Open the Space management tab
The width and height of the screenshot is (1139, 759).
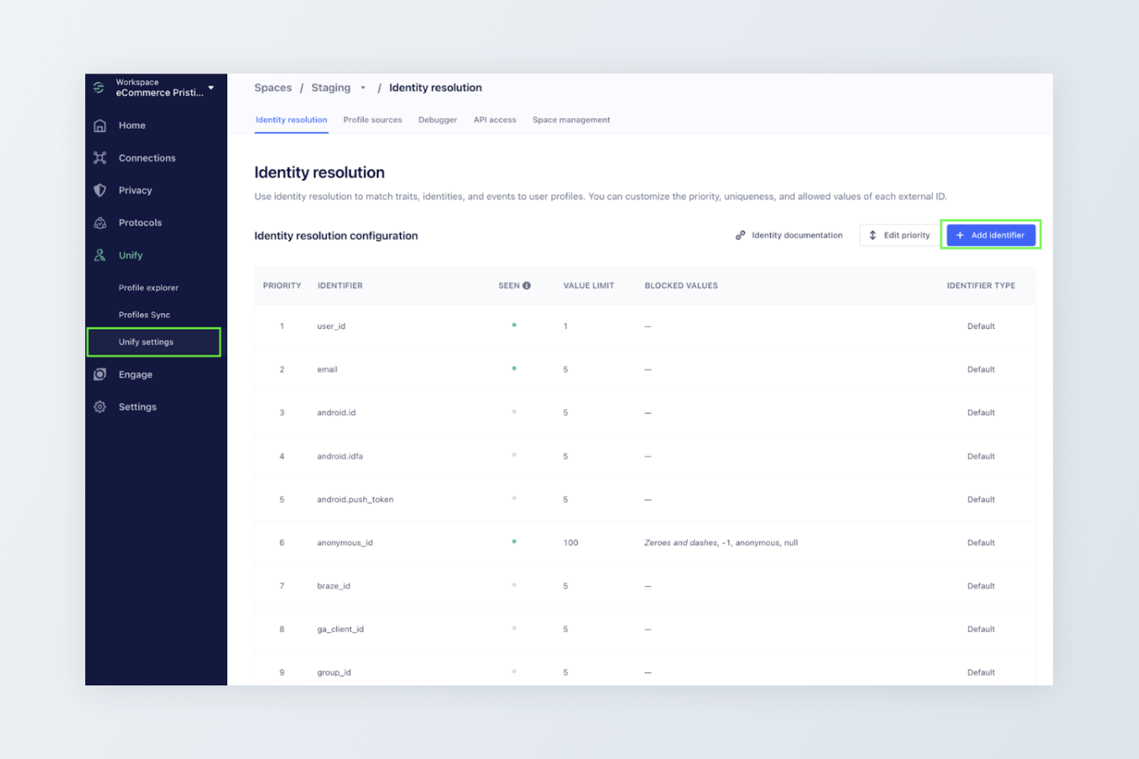point(571,120)
